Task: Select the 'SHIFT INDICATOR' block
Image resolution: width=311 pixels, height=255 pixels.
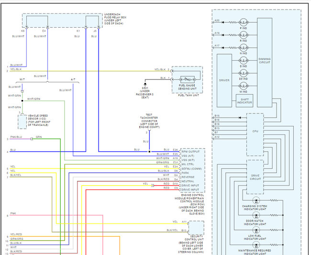Action: click(244, 101)
